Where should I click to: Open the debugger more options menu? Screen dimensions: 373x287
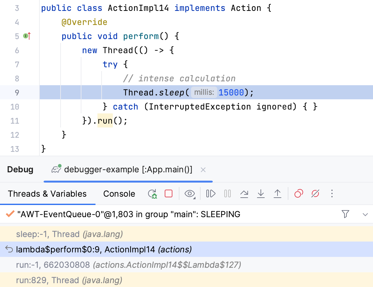pyautogui.click(x=332, y=193)
